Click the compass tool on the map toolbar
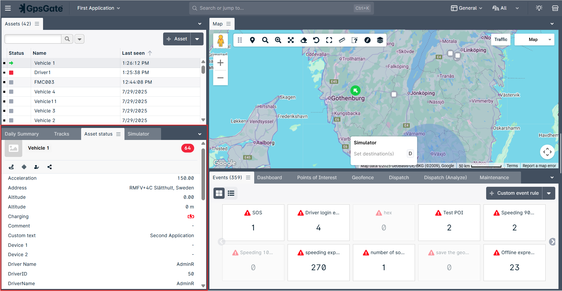 tap(368, 40)
